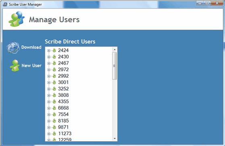Click the Manage Users header icon
This screenshot has height=146, width=225.
(x=17, y=19)
